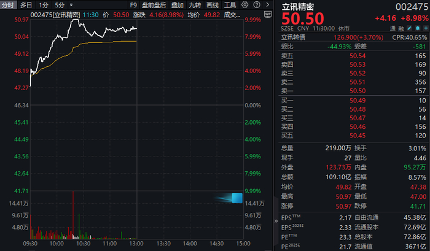Click 买四 price 50.46
The width and height of the screenshot is (430, 251).
tap(358, 127)
